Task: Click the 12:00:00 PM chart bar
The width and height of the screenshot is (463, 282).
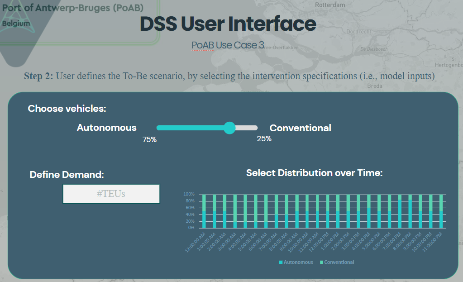Action: pos(327,211)
